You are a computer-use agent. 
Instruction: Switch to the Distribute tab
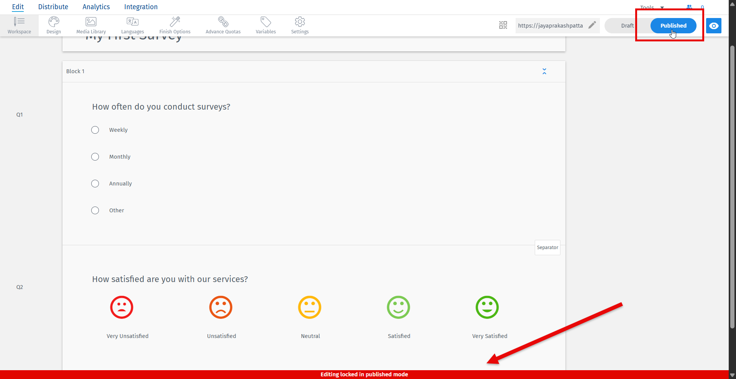click(53, 7)
